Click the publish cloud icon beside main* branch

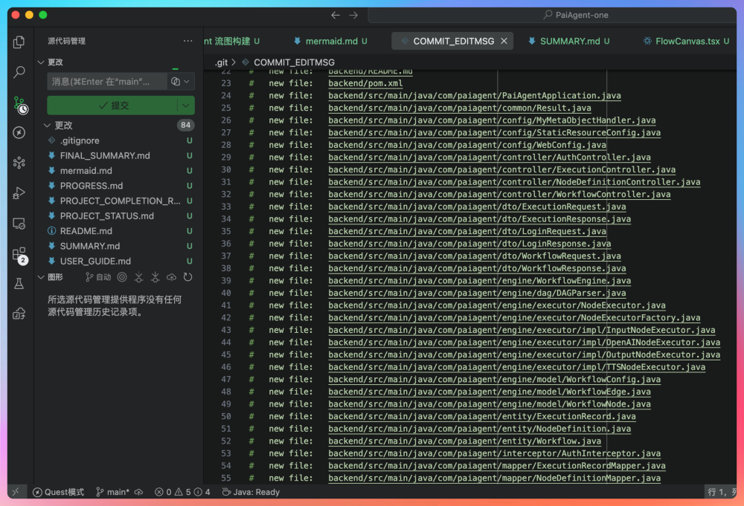pos(139,492)
